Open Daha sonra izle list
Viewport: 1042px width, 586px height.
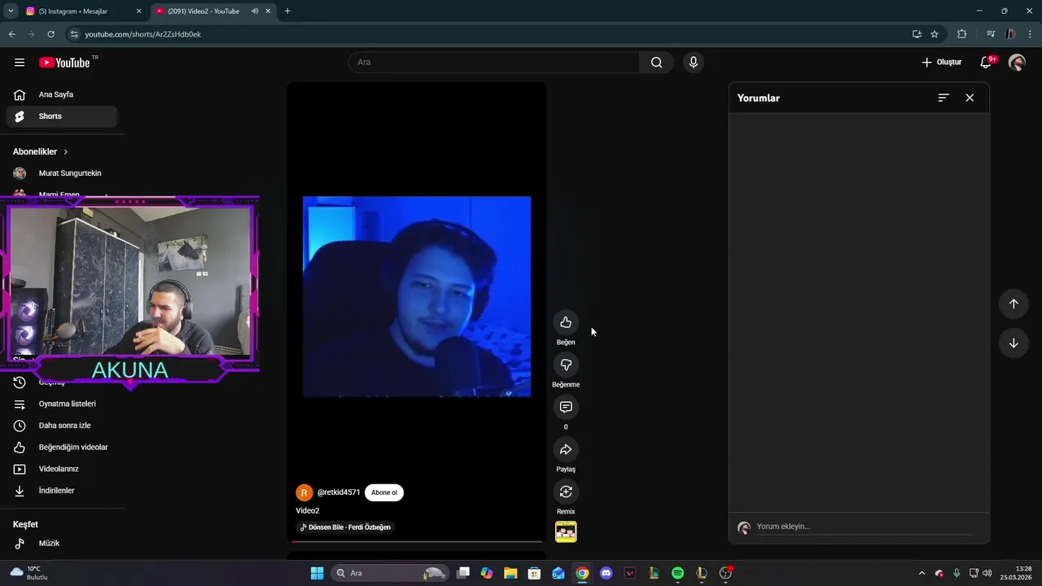(62, 426)
